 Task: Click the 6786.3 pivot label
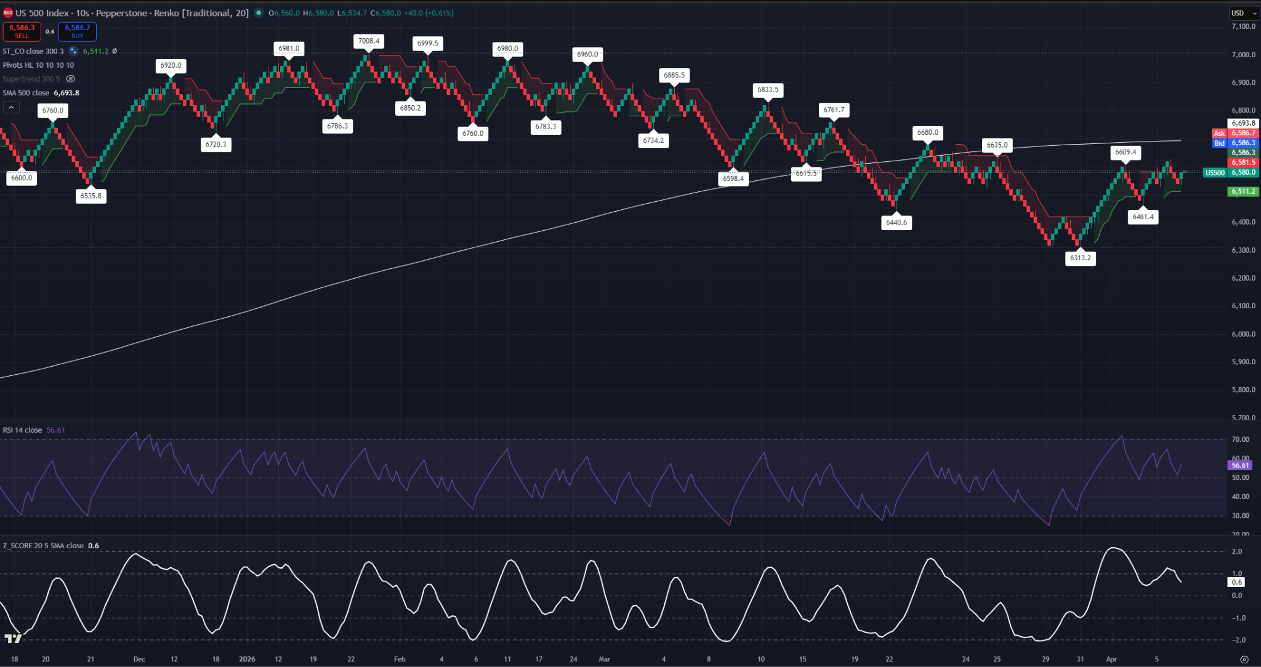[337, 126]
